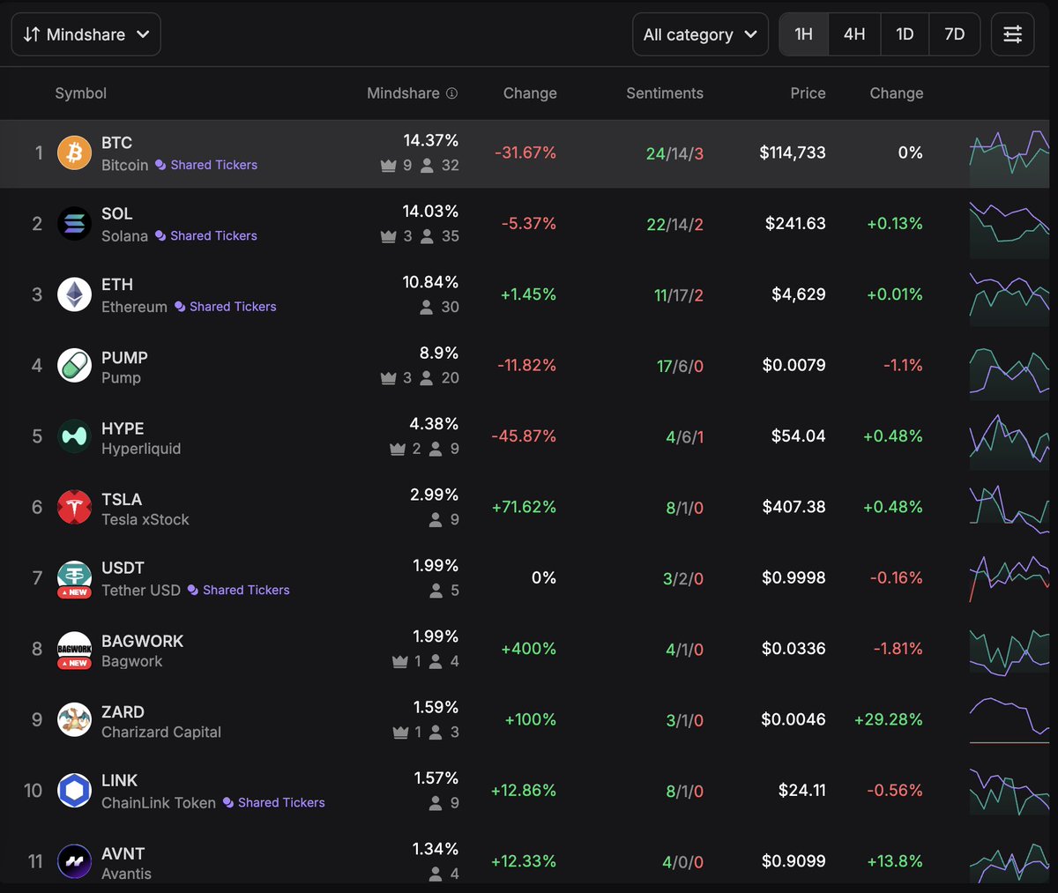Screen dimensions: 1058x893
Task: Open the BTC sparkline chart
Action: (x=1010, y=157)
